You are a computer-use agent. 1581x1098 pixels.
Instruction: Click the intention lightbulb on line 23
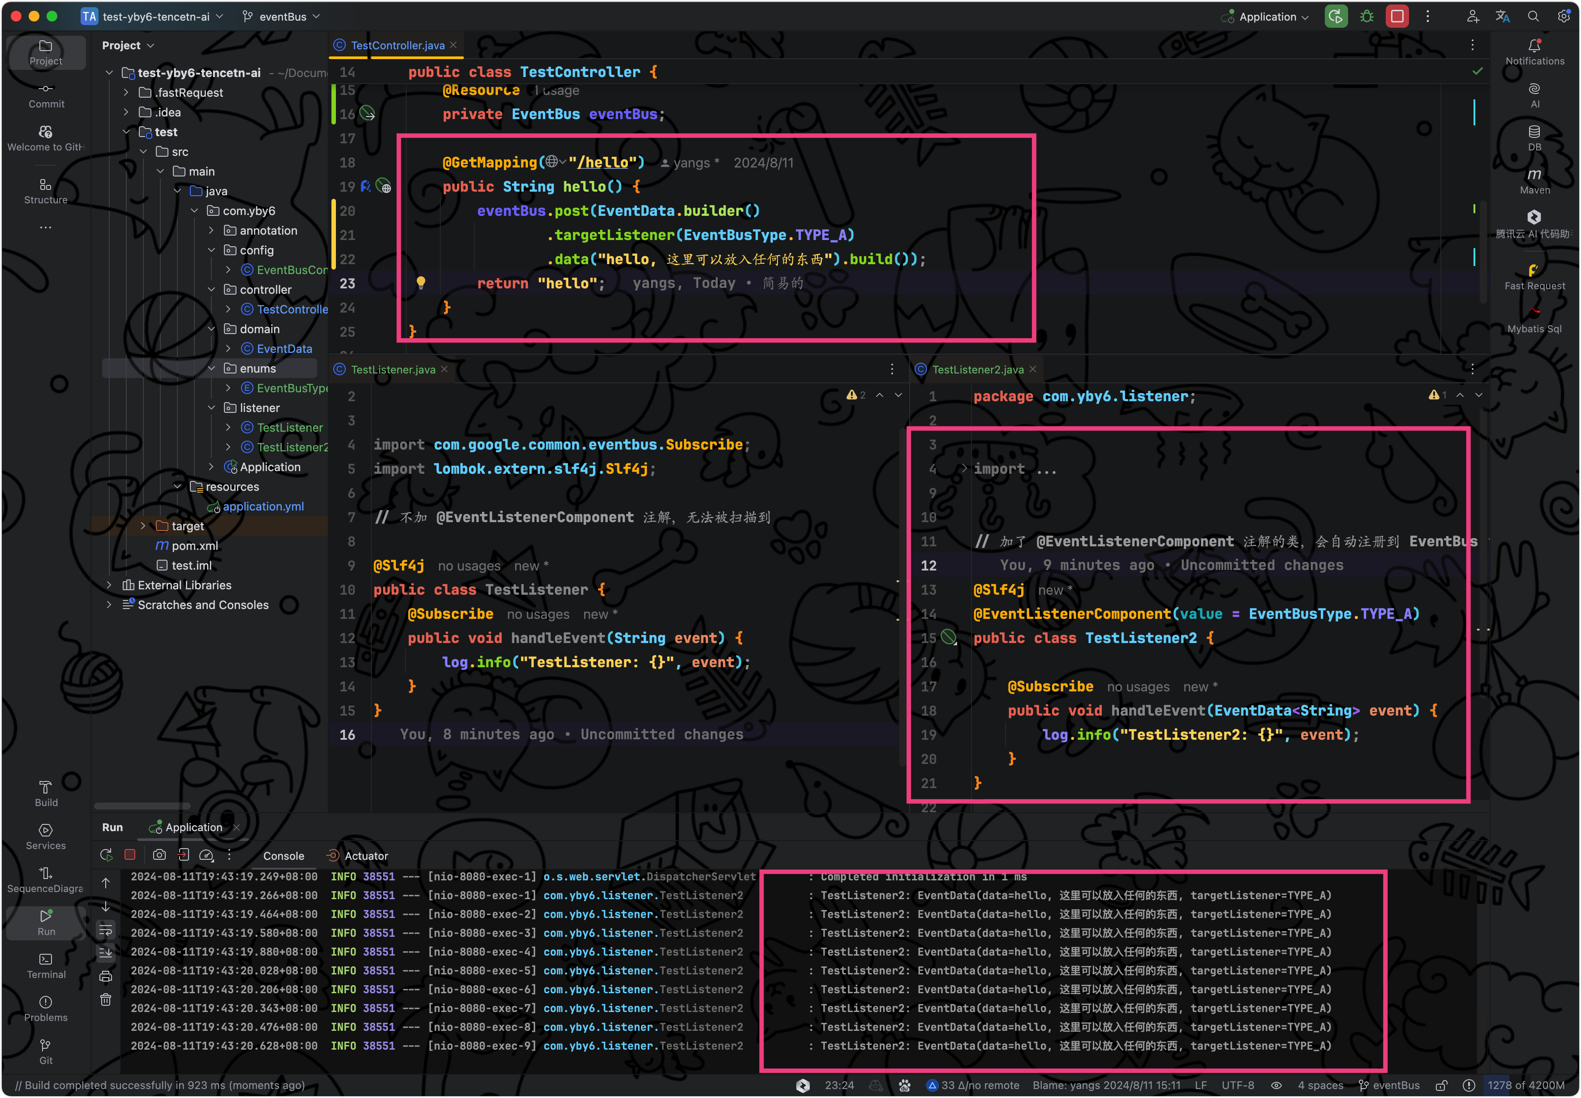[x=421, y=282]
